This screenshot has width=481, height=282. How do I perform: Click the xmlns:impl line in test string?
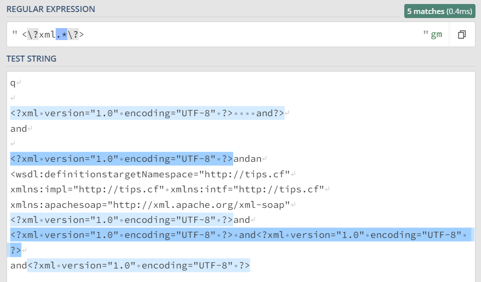tap(168, 189)
